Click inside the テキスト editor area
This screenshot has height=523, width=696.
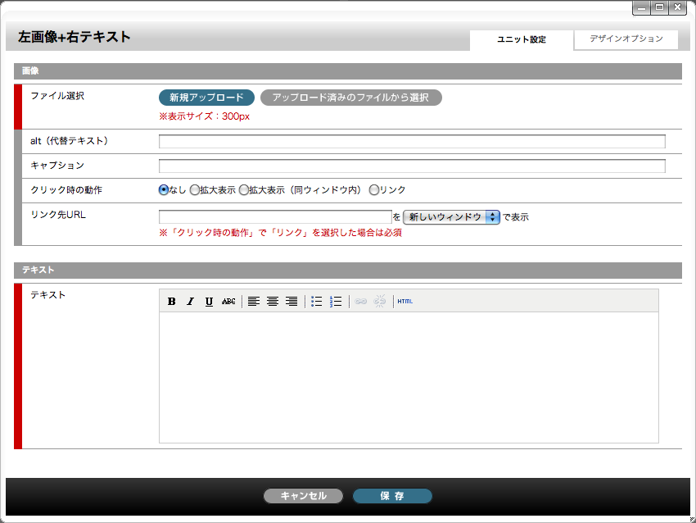(409, 377)
